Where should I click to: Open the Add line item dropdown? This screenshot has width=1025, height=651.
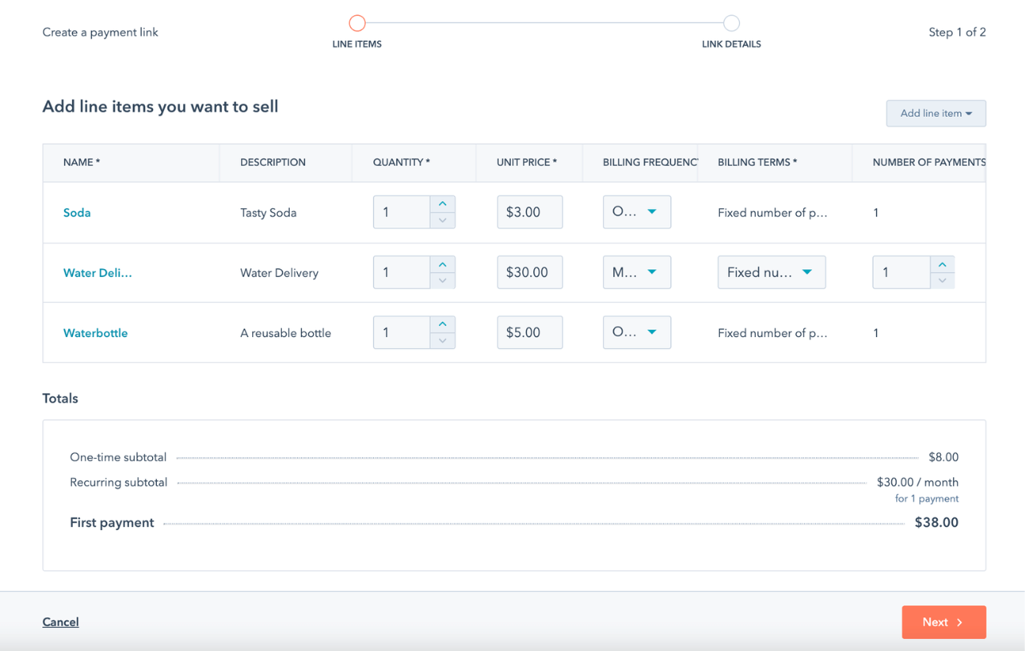coord(935,113)
